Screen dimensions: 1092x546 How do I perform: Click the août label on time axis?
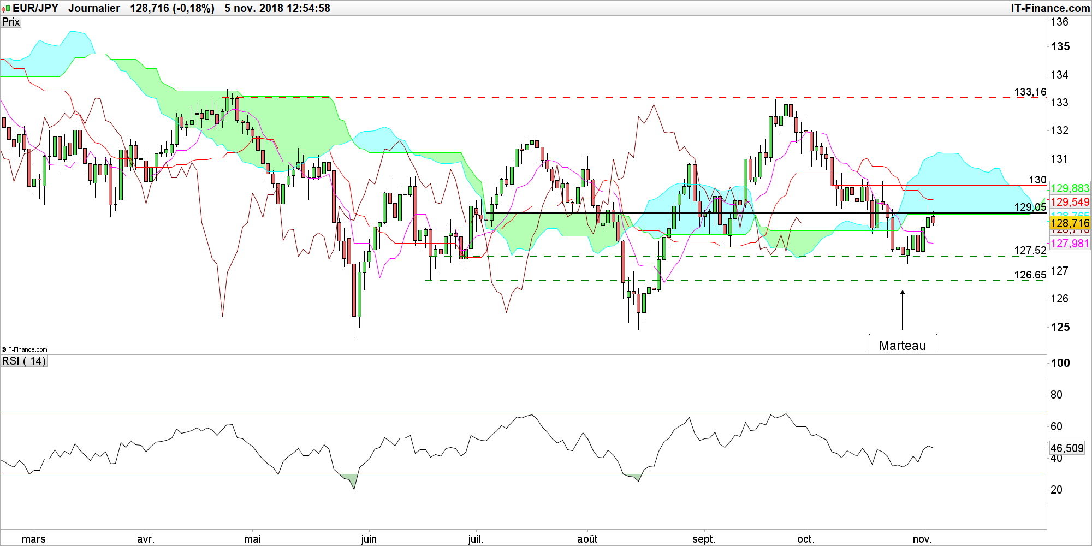pos(587,539)
